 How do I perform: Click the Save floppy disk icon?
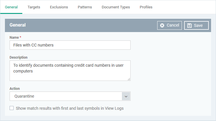pyautogui.click(x=189, y=25)
